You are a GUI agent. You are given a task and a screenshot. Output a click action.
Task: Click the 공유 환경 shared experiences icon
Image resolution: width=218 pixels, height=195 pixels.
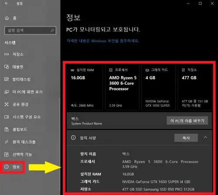[x=7, y=104]
